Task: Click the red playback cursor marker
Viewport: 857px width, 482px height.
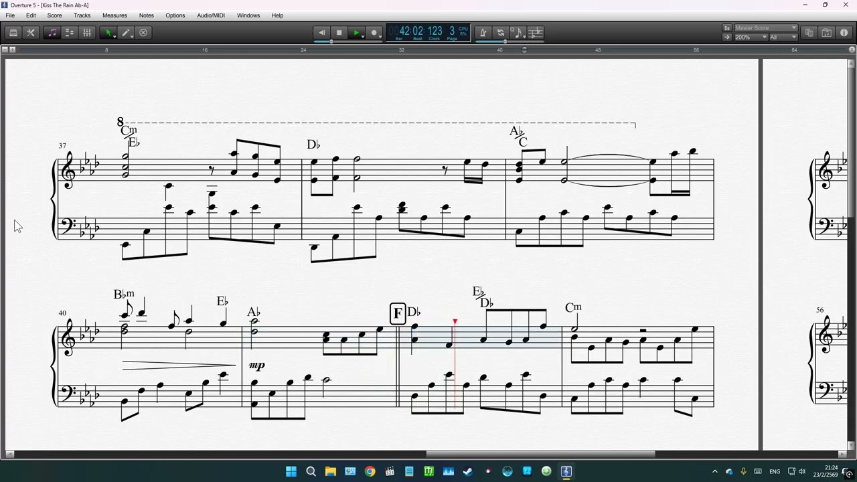Action: point(455,323)
